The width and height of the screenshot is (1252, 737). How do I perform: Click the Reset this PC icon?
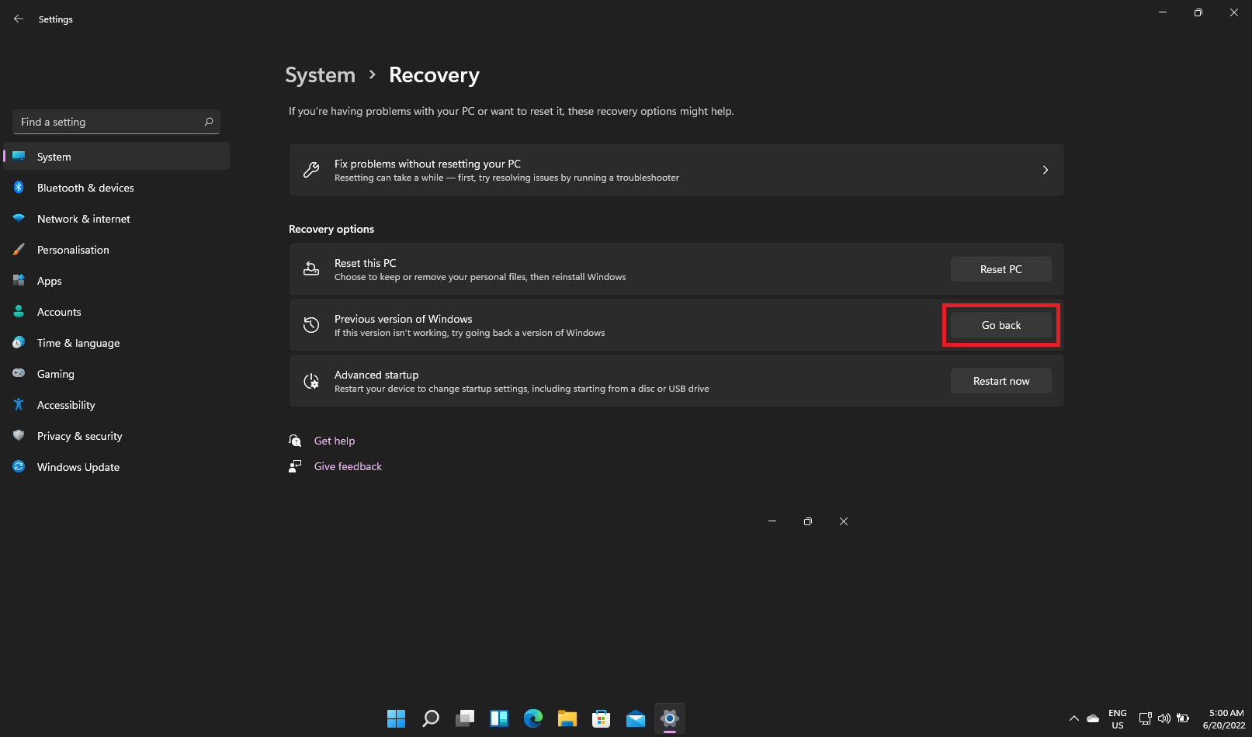[x=311, y=269]
